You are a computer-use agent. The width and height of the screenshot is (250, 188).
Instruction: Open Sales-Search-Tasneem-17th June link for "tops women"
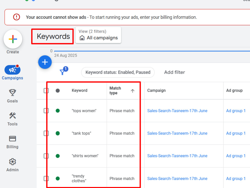177,111
